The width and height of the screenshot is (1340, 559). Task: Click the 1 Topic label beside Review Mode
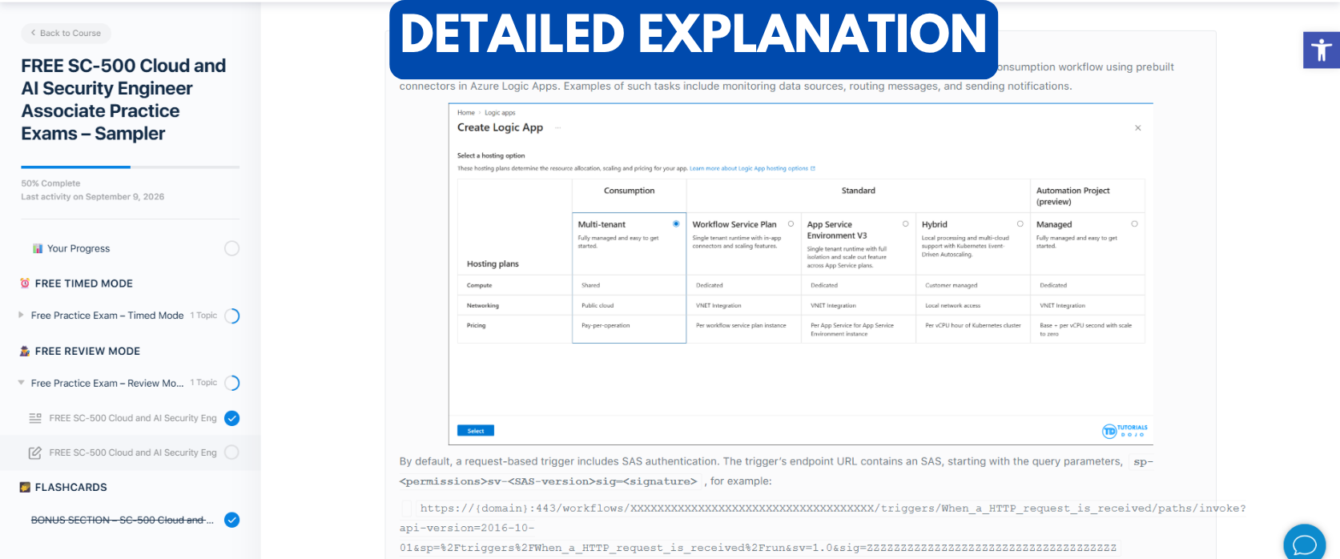[x=203, y=383]
